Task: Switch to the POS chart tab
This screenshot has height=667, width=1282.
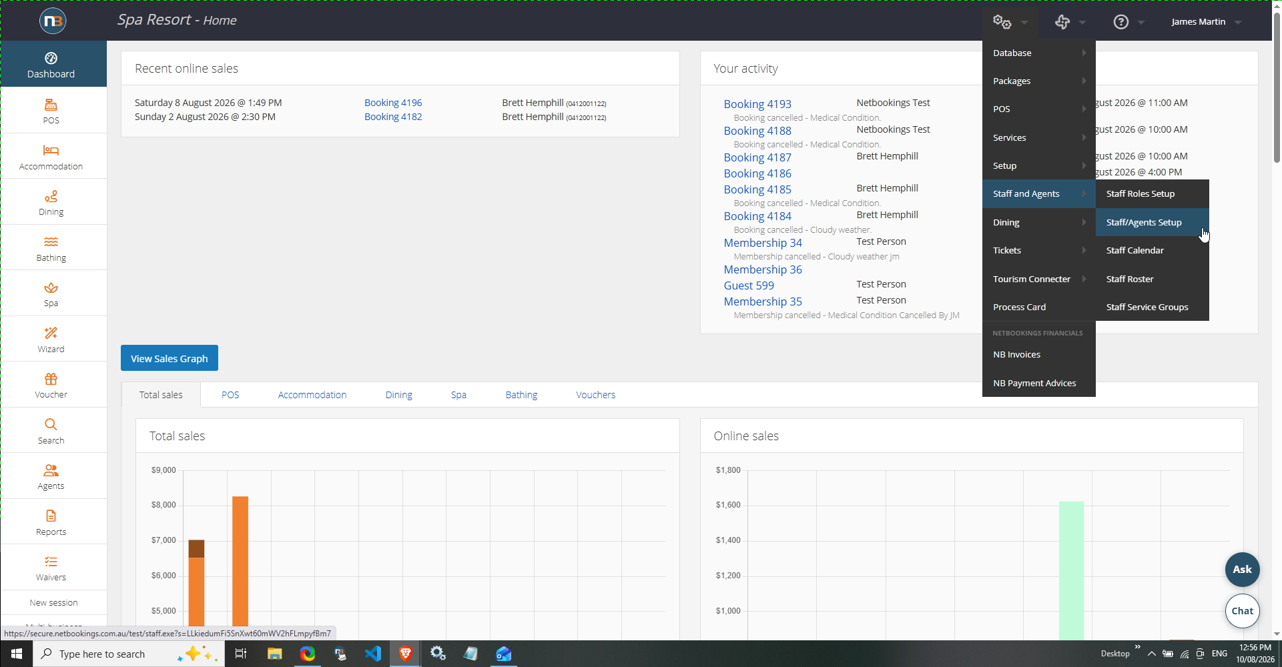Action: coord(230,395)
